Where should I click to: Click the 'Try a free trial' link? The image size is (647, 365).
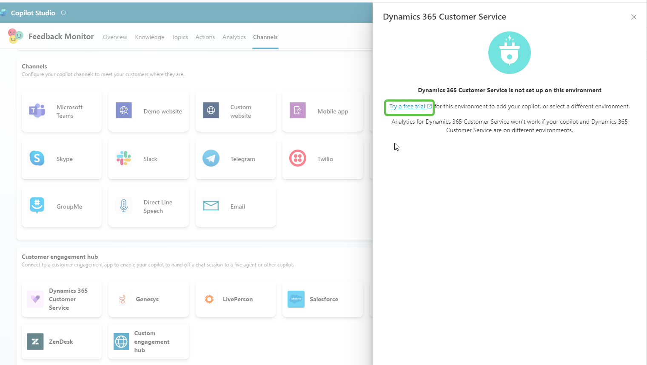click(408, 107)
